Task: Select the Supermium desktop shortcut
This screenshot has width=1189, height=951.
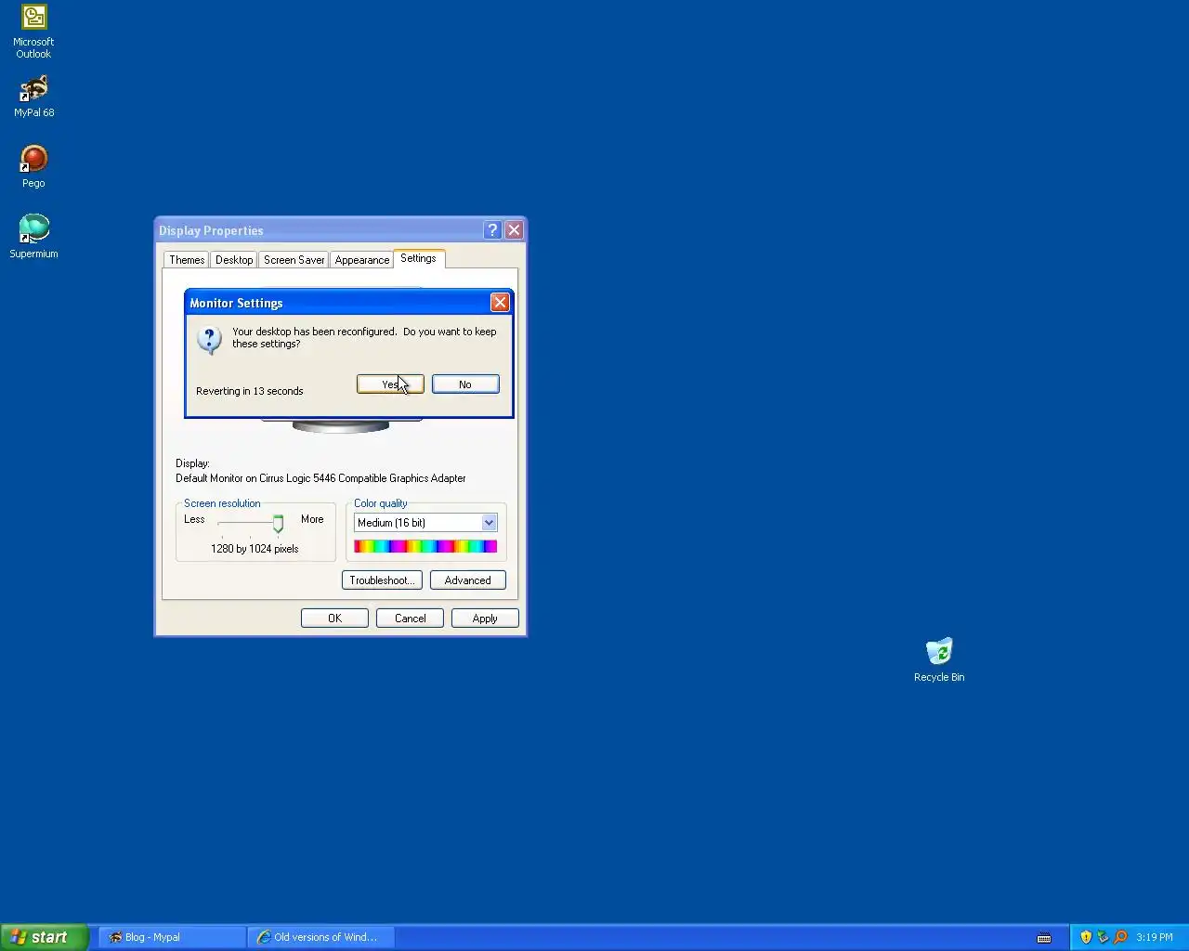Action: tap(33, 237)
